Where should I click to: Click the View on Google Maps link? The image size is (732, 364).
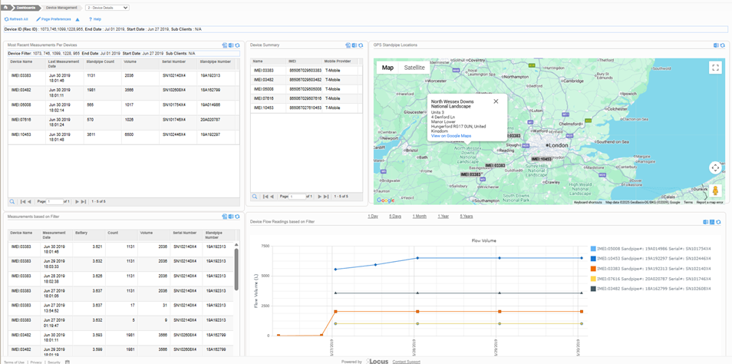[451, 136]
